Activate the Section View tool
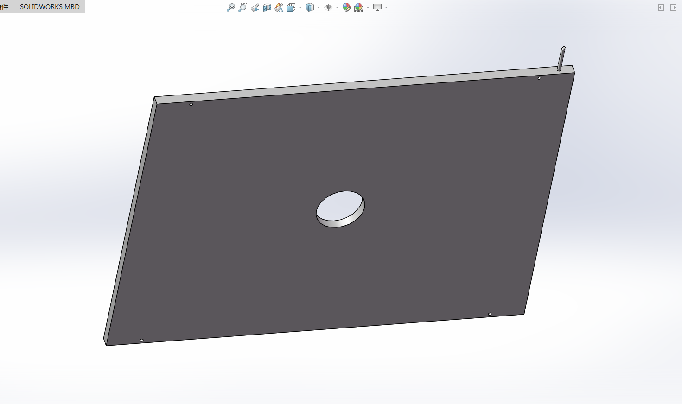682x404 pixels. point(267,7)
